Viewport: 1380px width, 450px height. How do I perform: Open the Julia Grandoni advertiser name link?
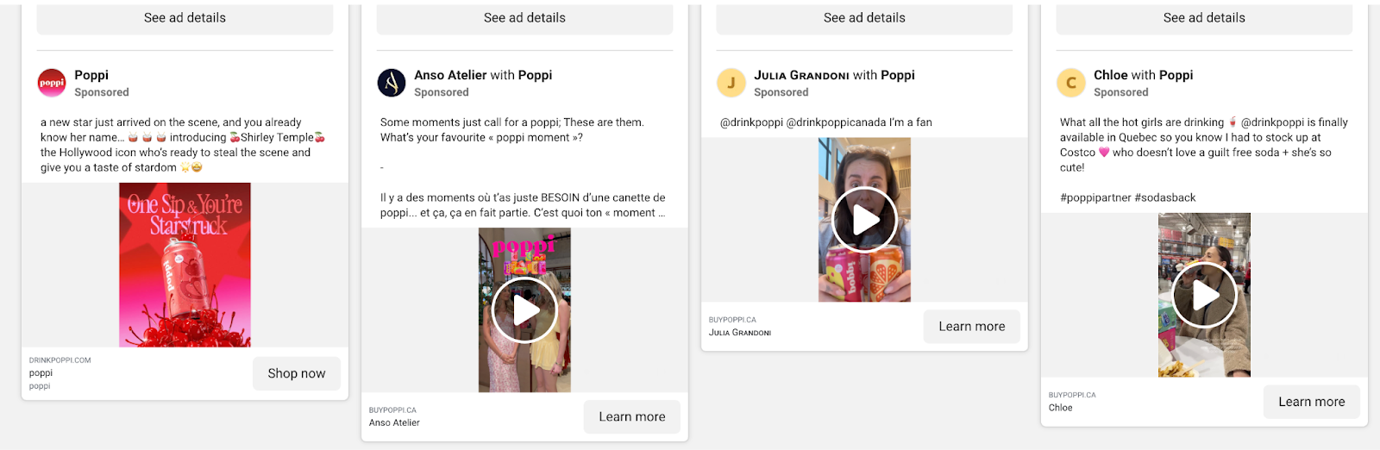pos(801,75)
